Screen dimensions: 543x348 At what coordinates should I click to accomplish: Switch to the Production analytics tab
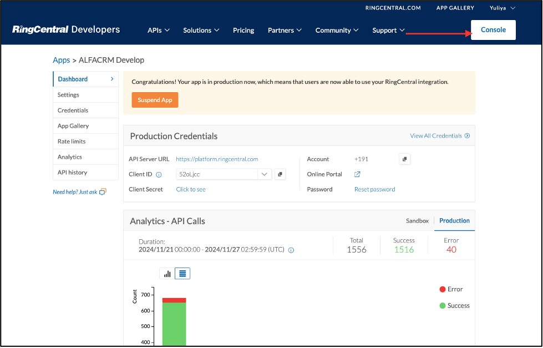coord(454,221)
